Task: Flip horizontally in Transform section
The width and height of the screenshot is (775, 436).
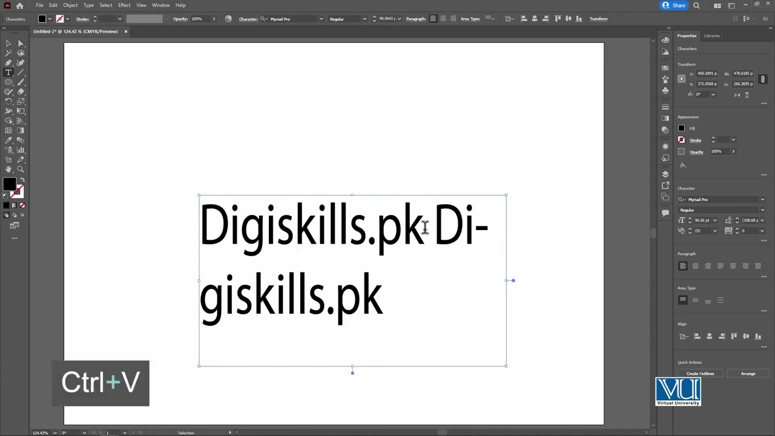Action: [x=737, y=94]
